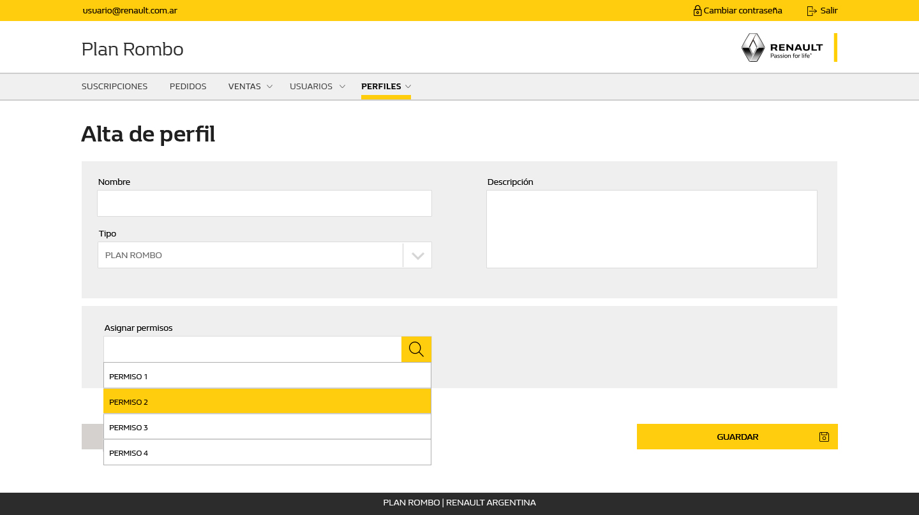The width and height of the screenshot is (919, 515).
Task: Click the Alta de perfil heading
Action: 148,134
